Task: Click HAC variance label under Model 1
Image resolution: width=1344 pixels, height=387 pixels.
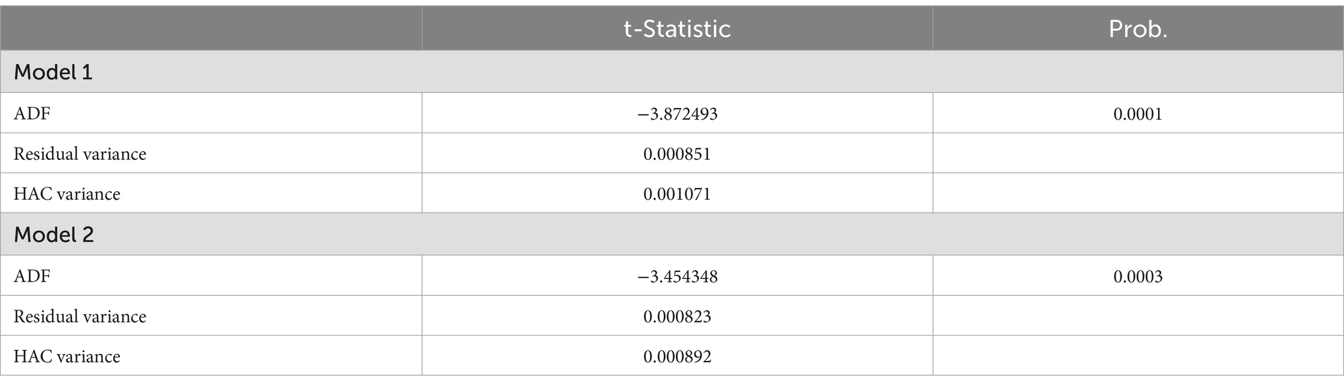Action: (67, 194)
